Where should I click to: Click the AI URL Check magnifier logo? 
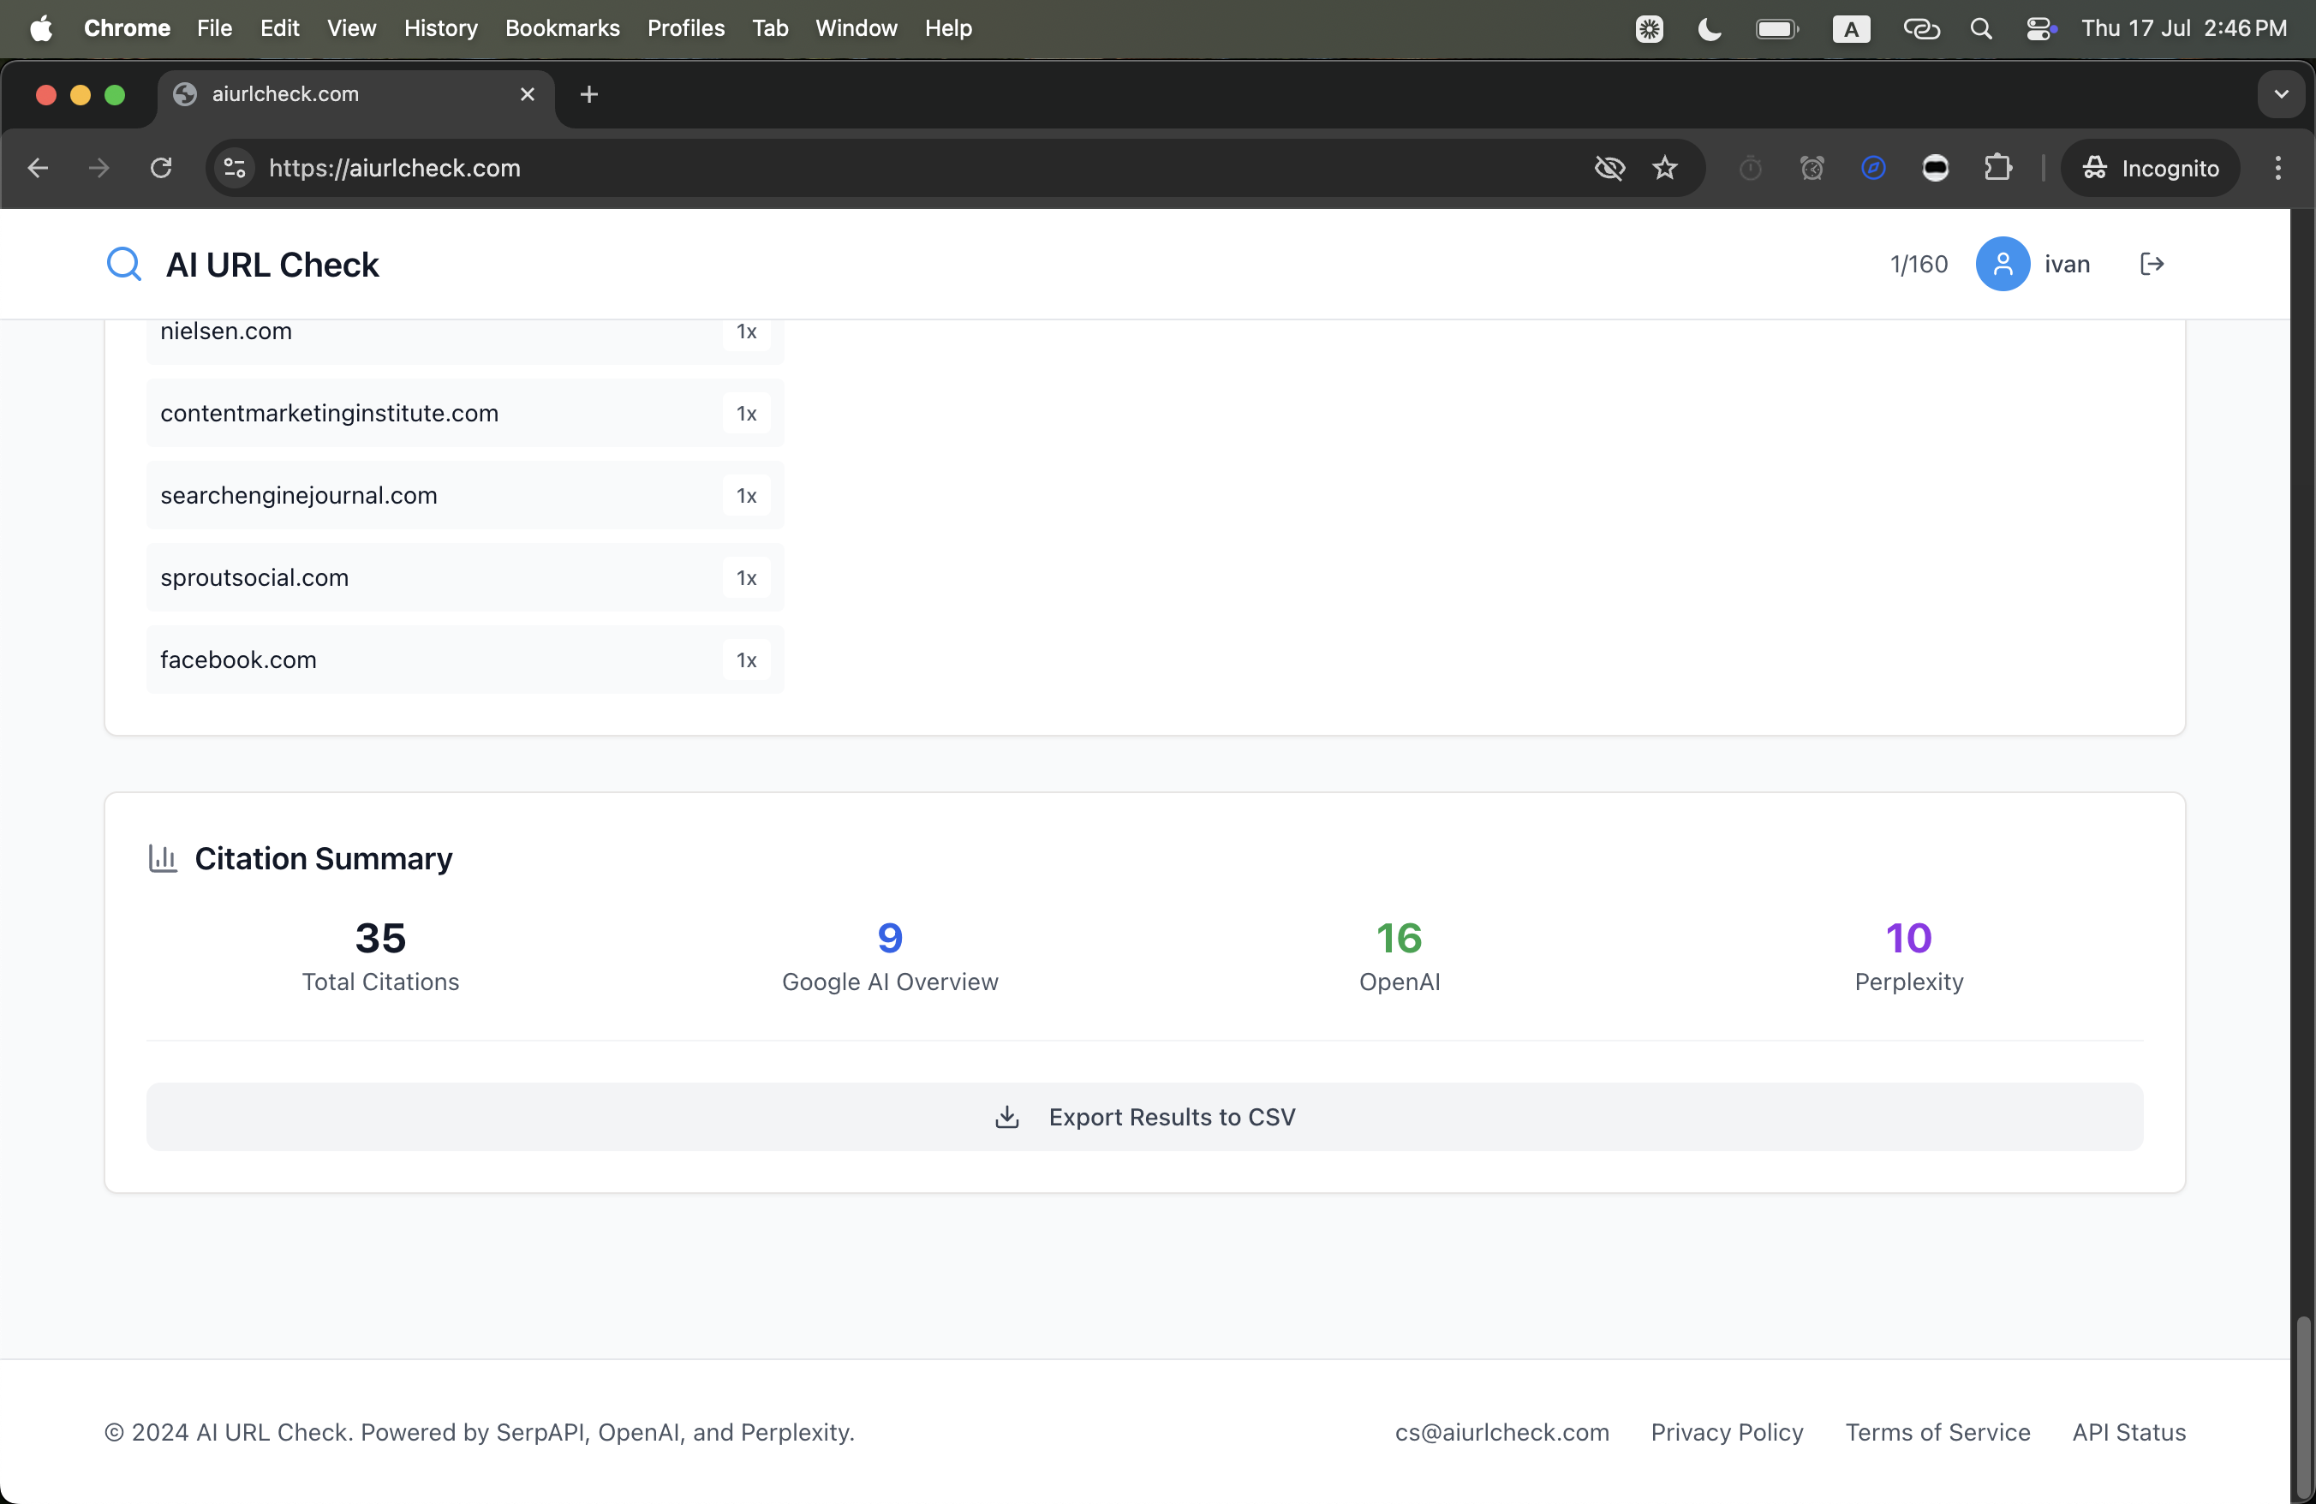(x=124, y=264)
